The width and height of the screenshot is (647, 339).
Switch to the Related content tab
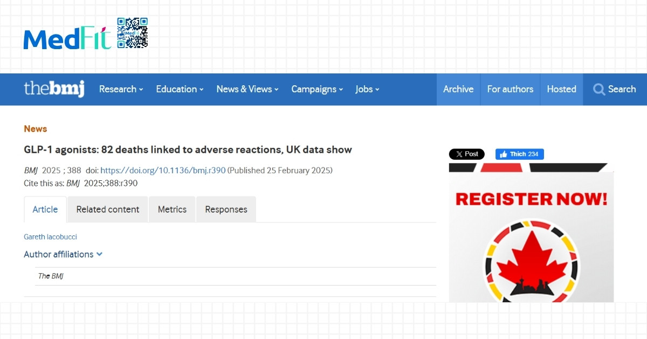click(108, 209)
